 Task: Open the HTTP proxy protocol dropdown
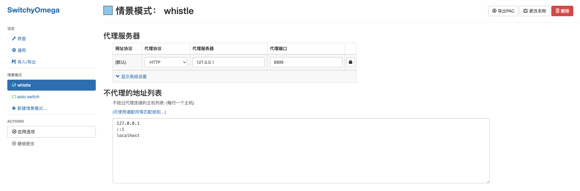pos(166,62)
